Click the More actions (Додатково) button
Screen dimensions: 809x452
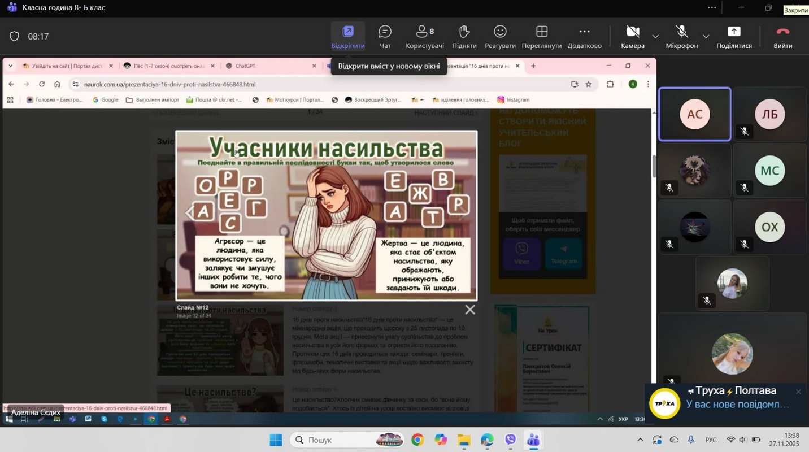[x=584, y=37]
